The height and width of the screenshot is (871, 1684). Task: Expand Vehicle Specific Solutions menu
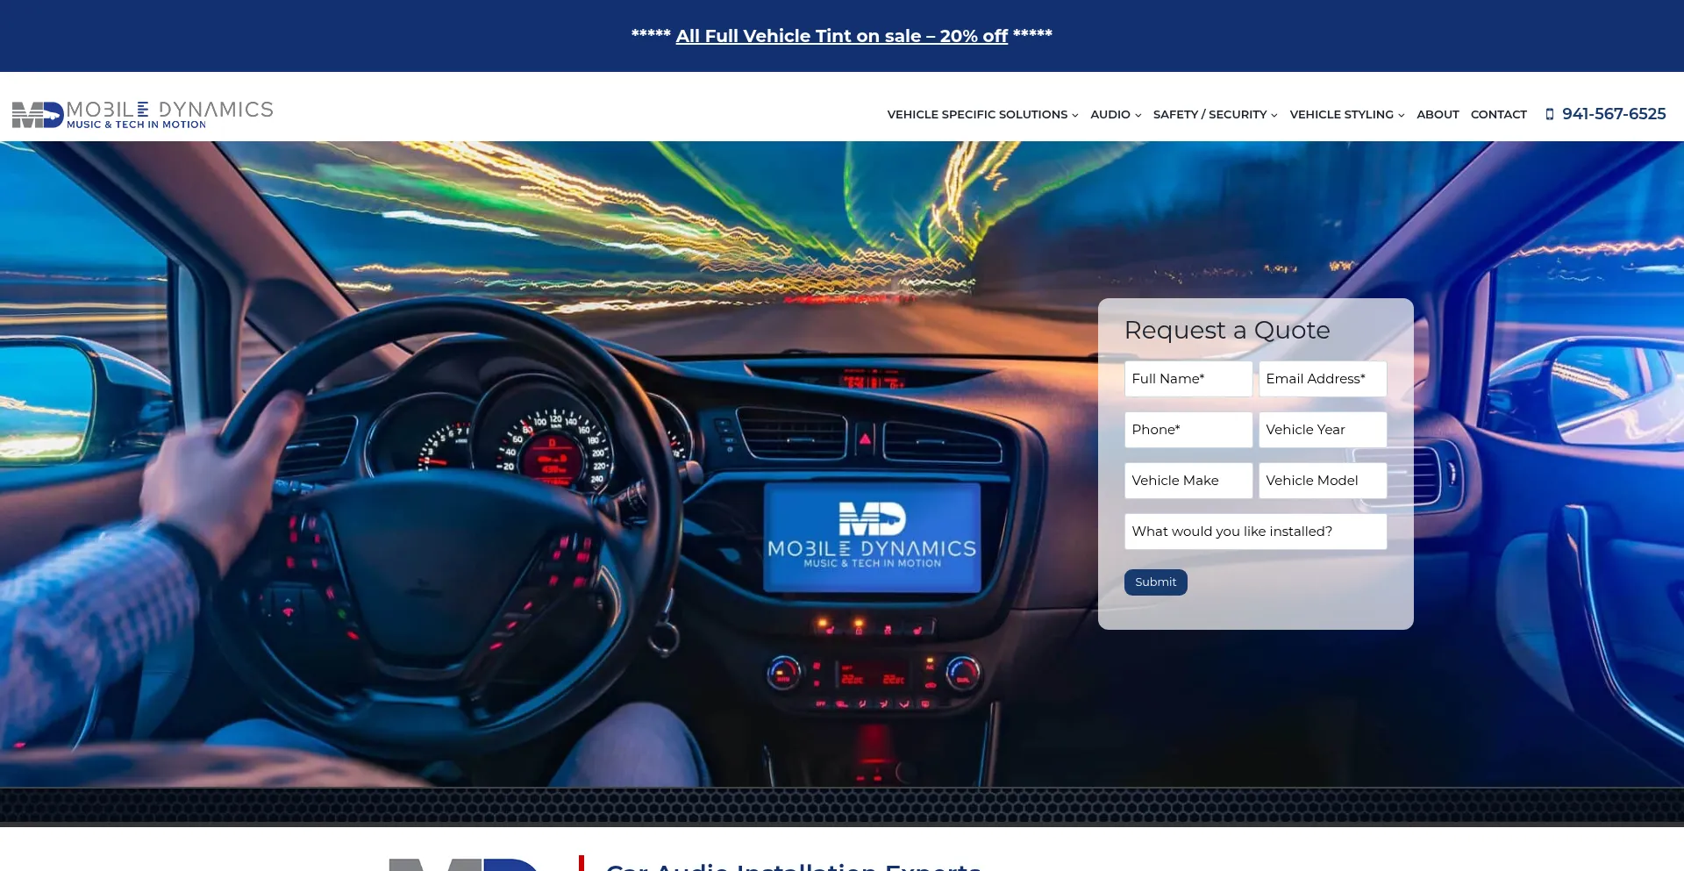982,115
